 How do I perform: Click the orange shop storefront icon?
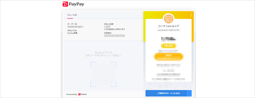pos(169,19)
